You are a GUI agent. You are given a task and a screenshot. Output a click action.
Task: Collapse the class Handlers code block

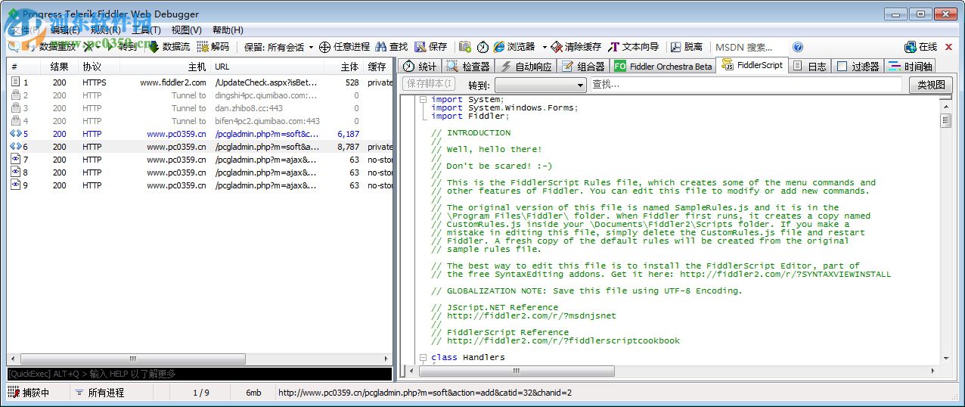pos(423,357)
